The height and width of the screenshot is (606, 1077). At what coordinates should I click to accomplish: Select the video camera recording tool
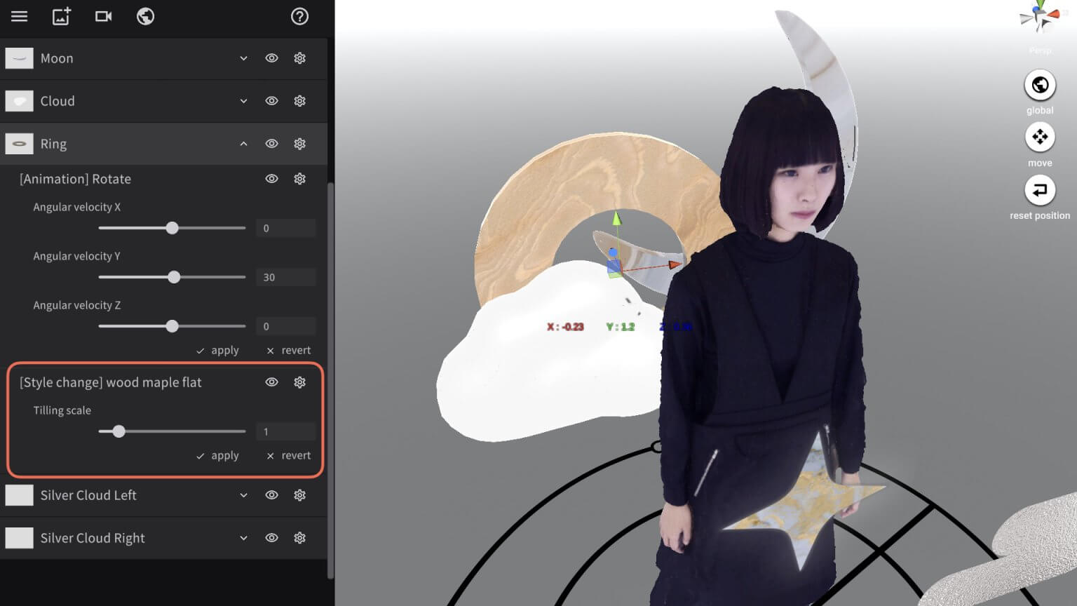(x=103, y=16)
